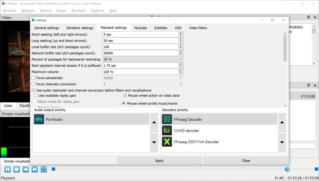The height and width of the screenshot is (181, 319).
Task: Decrease Network buffer size with down arrow
Action: (x=180, y=54)
